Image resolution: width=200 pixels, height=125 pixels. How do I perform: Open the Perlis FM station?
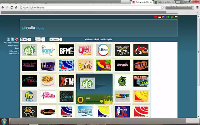(x=104, y=112)
